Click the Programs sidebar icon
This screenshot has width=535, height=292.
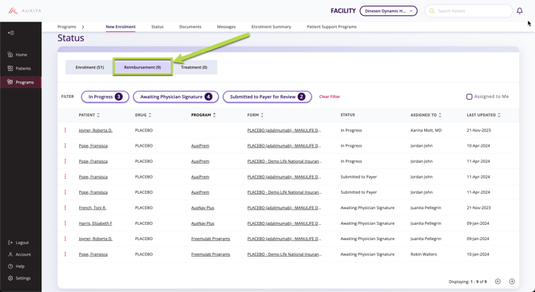[x=10, y=82]
